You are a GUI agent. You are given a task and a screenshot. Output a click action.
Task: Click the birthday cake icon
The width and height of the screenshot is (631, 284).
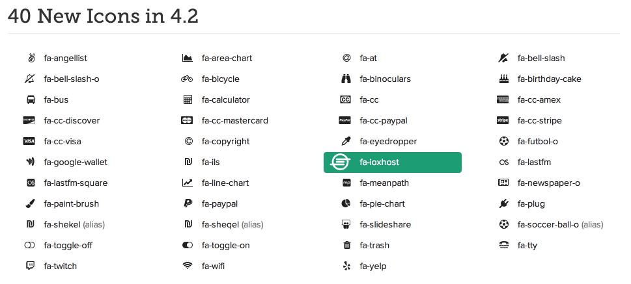[x=503, y=79]
